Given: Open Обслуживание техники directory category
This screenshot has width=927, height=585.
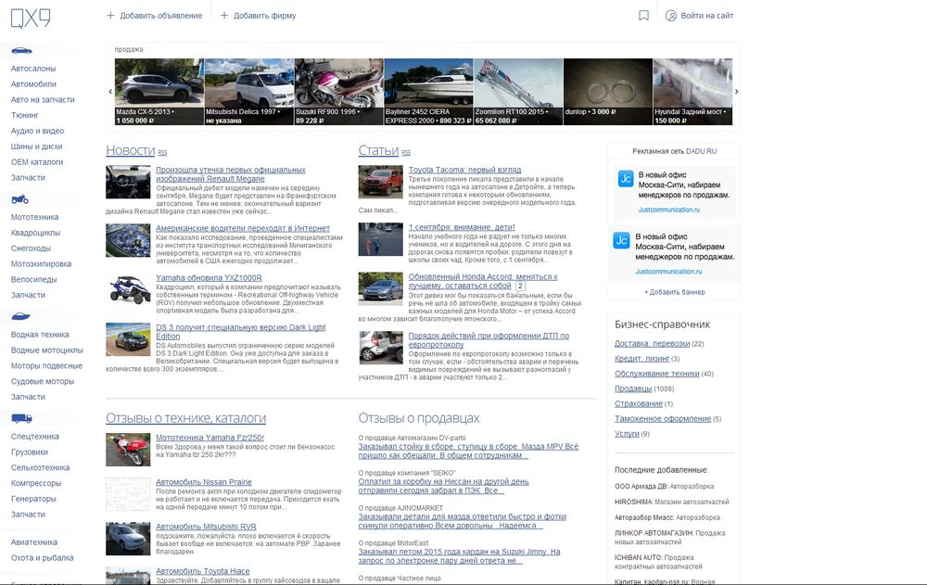Looking at the screenshot, I should point(657,374).
